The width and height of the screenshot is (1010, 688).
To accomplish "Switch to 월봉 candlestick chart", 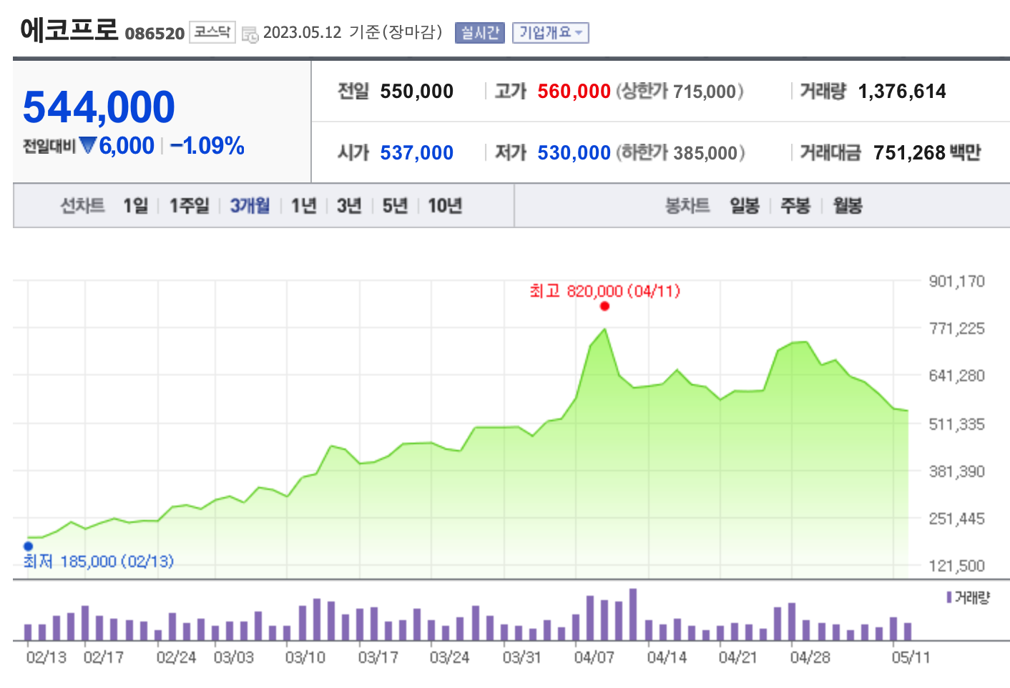I will pos(848,206).
